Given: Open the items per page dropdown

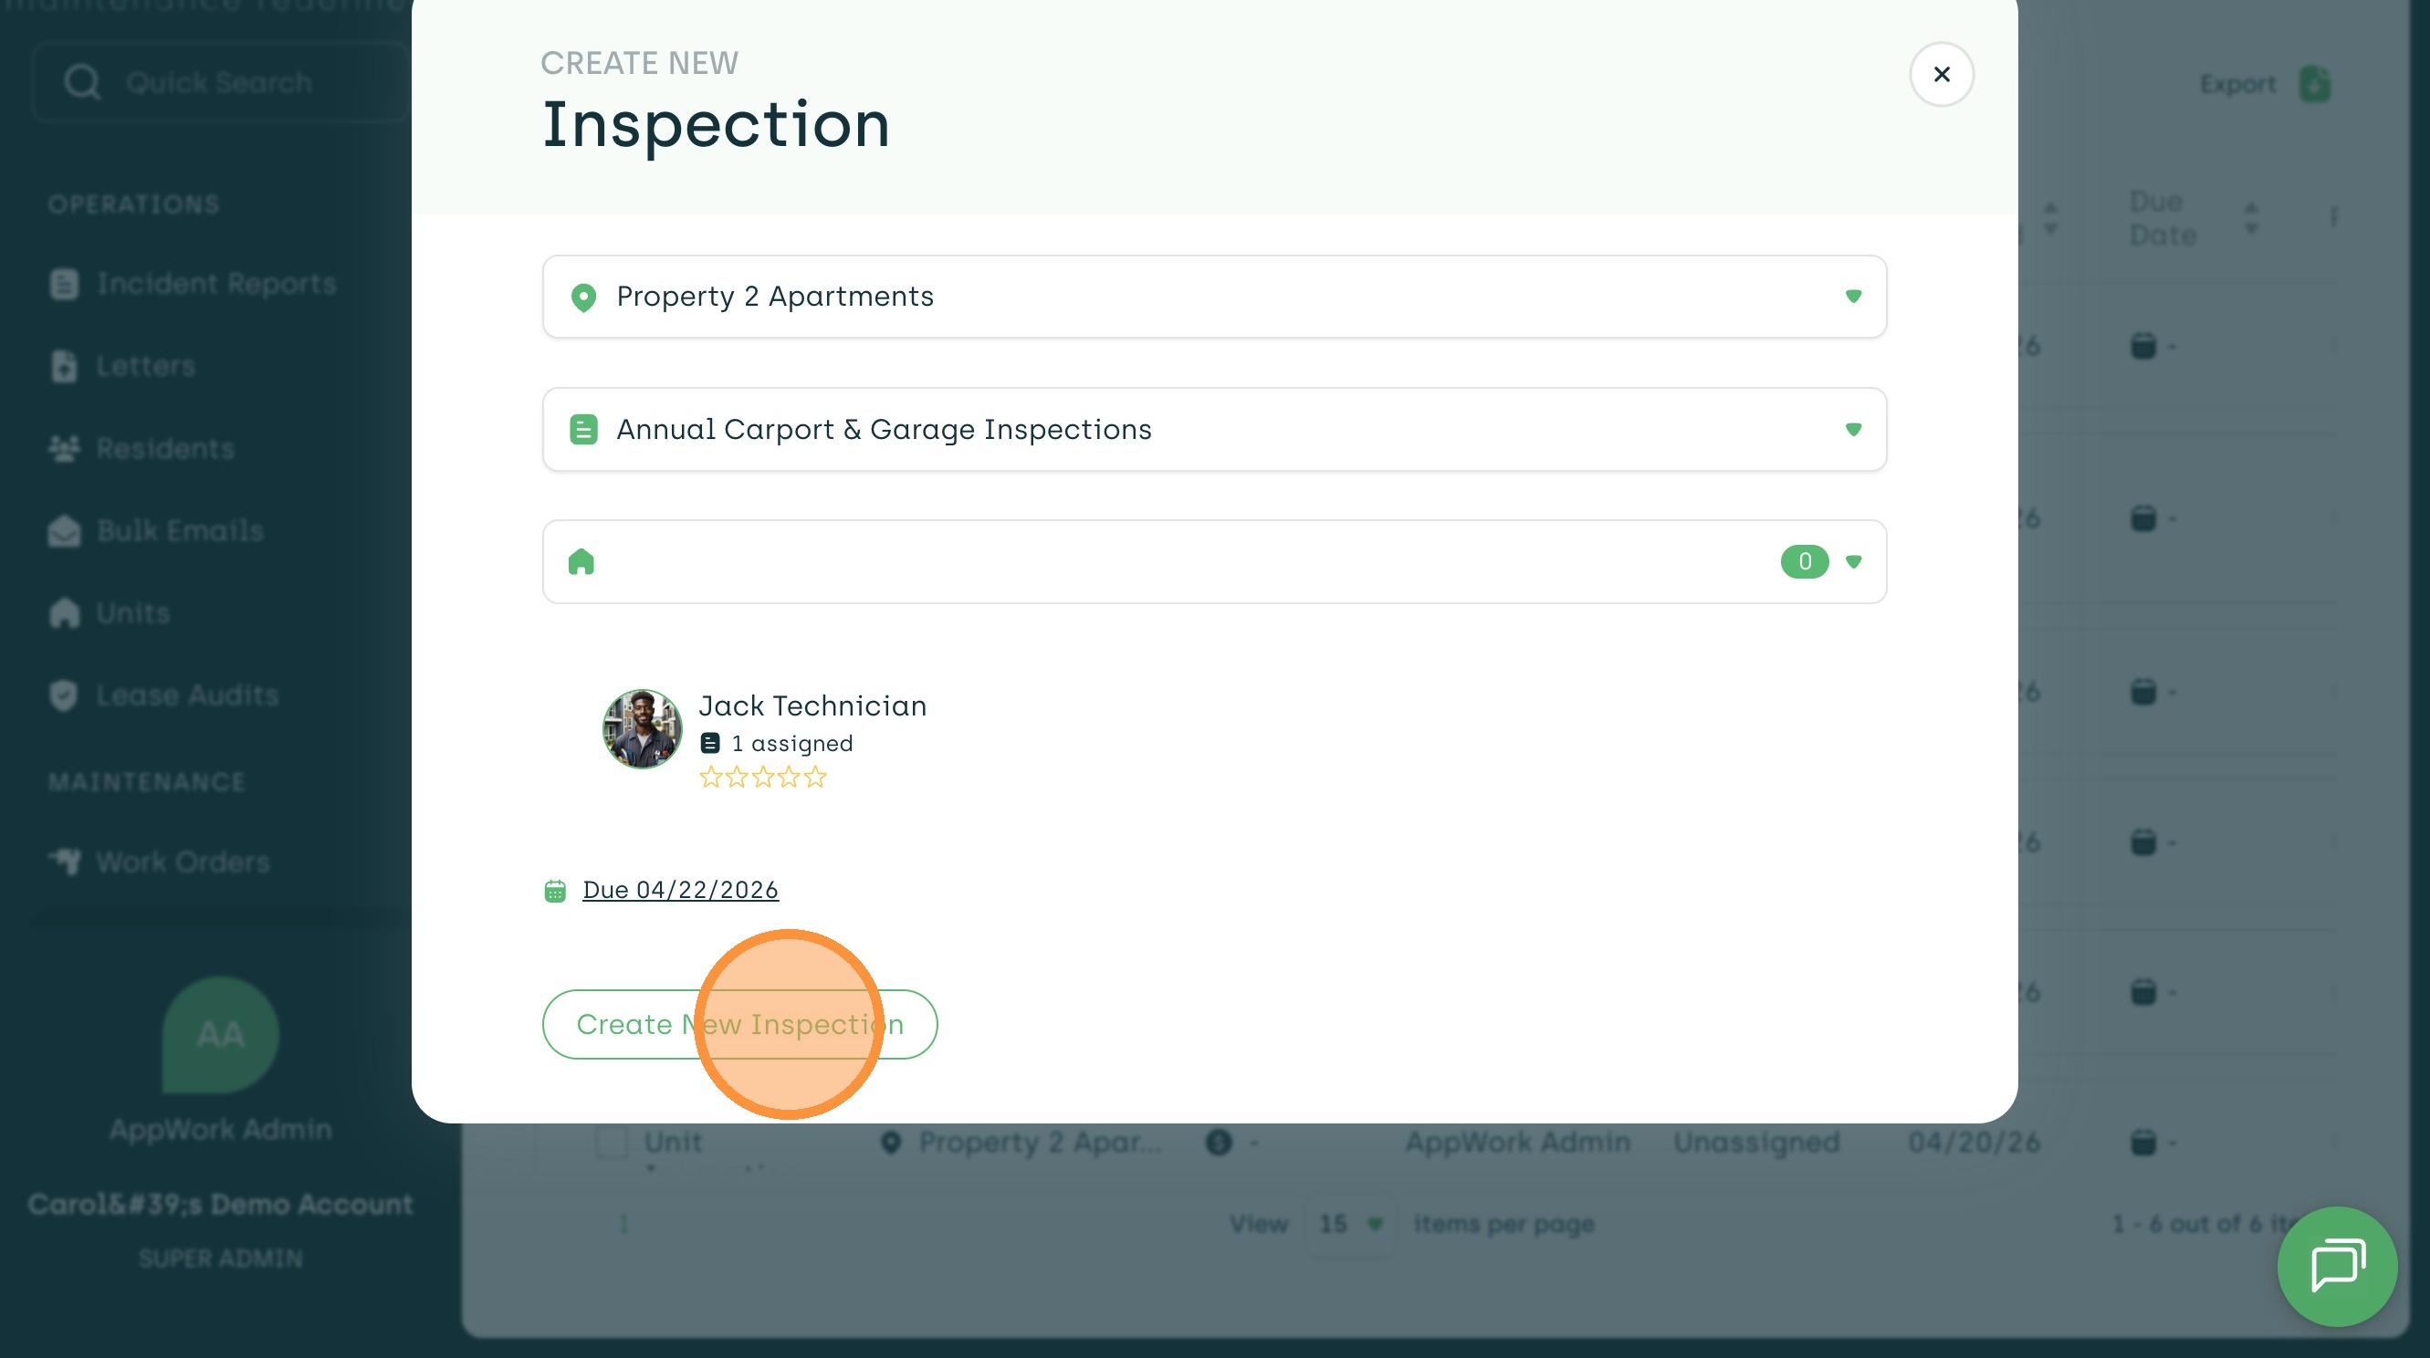Looking at the screenshot, I should click(1350, 1224).
